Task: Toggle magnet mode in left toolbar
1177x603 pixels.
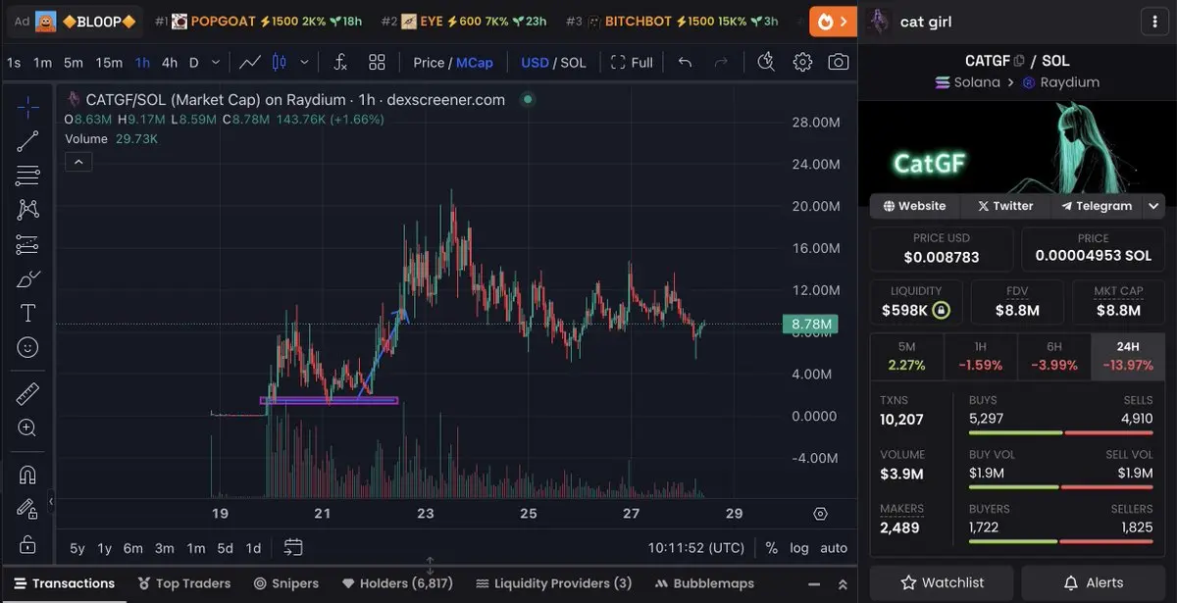Action: (x=27, y=476)
